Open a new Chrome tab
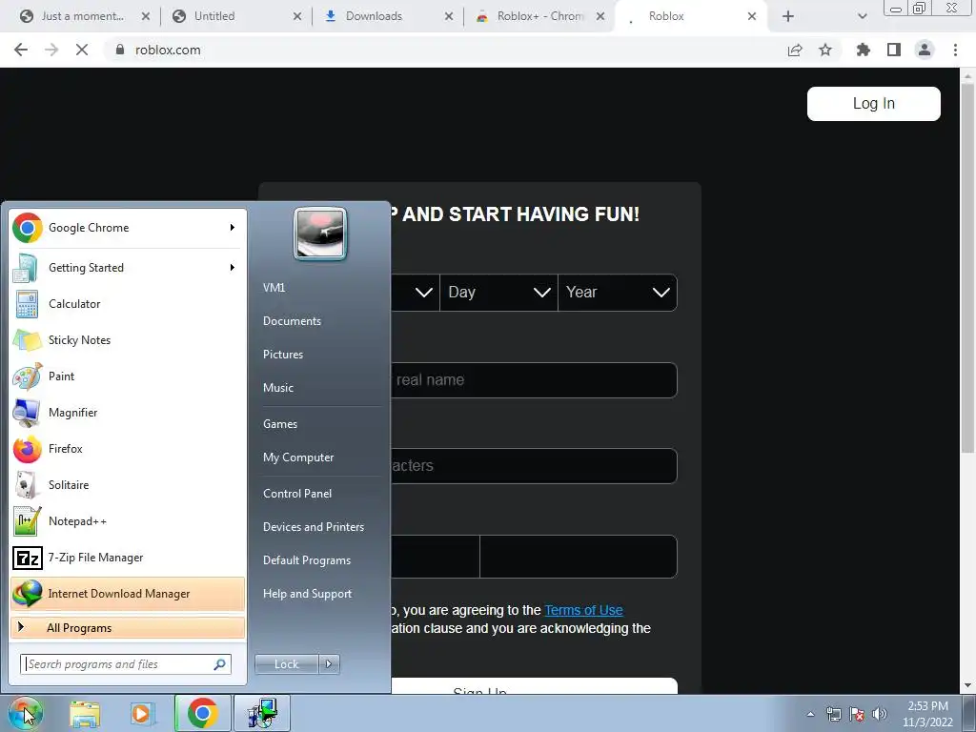976x732 pixels. tap(788, 16)
